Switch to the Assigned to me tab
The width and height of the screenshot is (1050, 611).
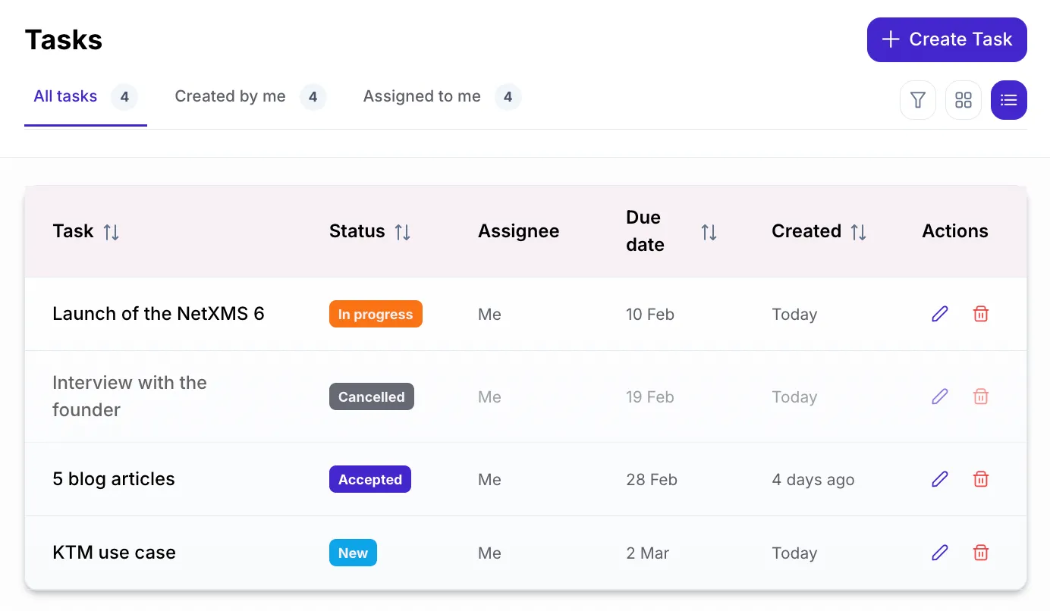click(422, 96)
